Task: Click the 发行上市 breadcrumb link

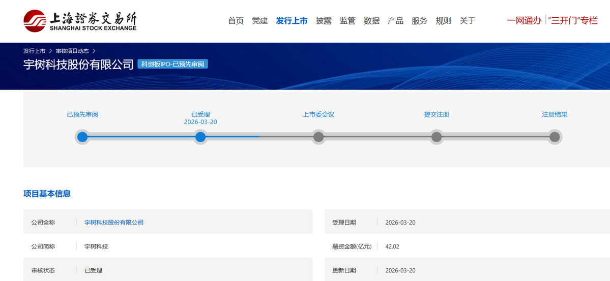Action: point(34,51)
